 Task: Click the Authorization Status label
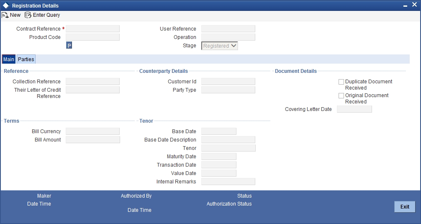(x=229, y=204)
